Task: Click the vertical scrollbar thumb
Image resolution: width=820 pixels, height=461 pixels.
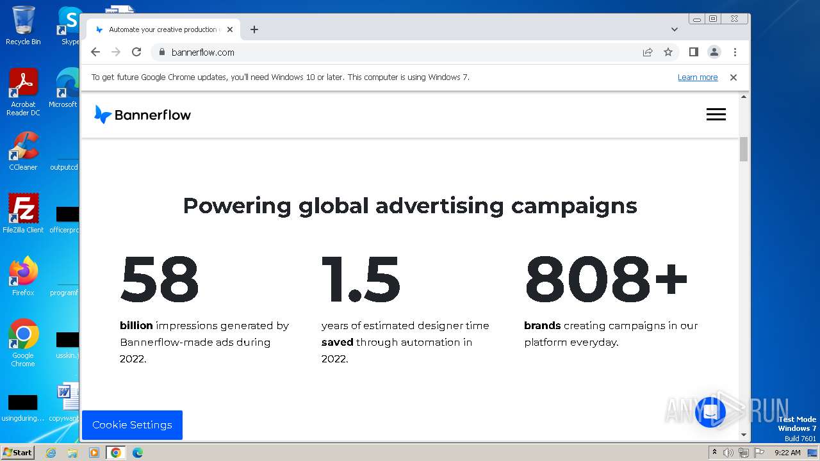Action: 744,149
